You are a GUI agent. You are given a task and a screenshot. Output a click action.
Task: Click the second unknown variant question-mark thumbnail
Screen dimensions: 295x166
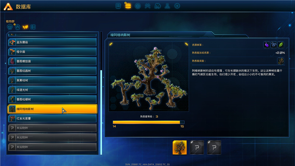click(214, 148)
